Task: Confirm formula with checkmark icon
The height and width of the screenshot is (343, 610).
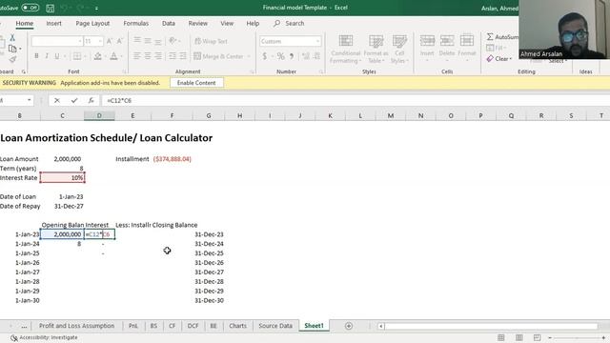Action: point(74,100)
